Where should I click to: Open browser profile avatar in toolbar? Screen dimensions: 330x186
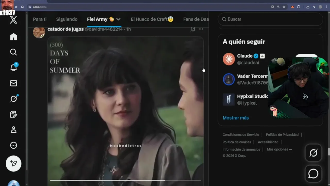pos(320,7)
